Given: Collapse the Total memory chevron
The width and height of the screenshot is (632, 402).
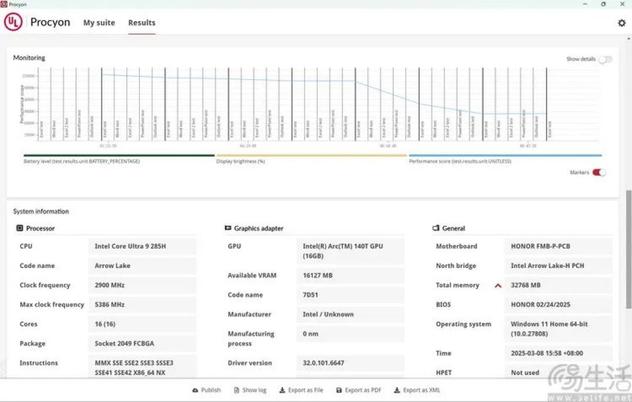Looking at the screenshot, I should pyautogui.click(x=498, y=286).
